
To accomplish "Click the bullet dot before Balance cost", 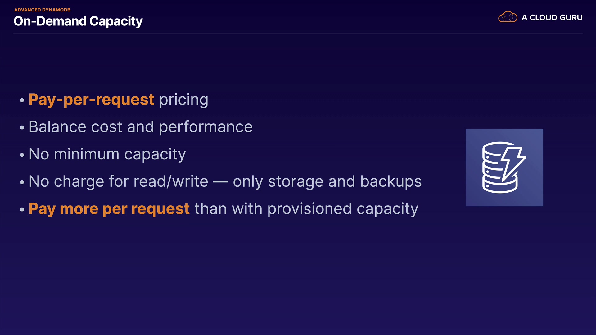I will [x=22, y=127].
